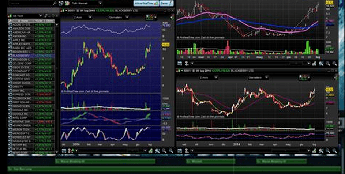This screenshot has height=174, width=345.
Task: Select BROADCOM row in the watchlist
Action: 32,60
